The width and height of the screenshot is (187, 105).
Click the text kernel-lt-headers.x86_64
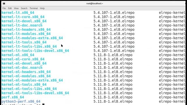point(26,29)
